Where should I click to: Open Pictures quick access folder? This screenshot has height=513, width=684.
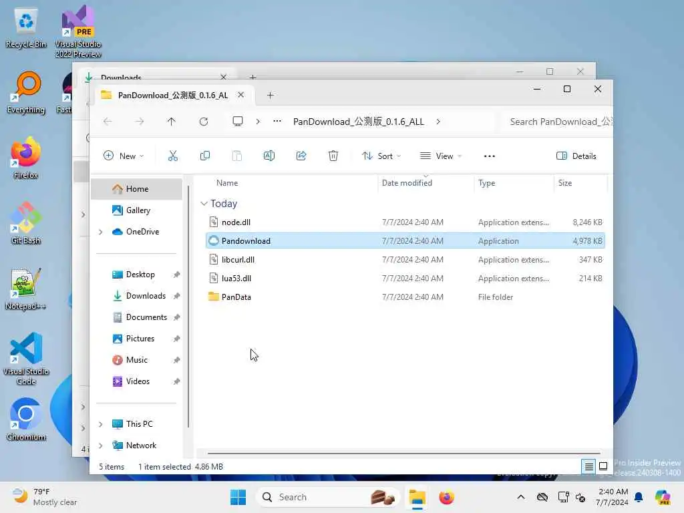pos(136,339)
